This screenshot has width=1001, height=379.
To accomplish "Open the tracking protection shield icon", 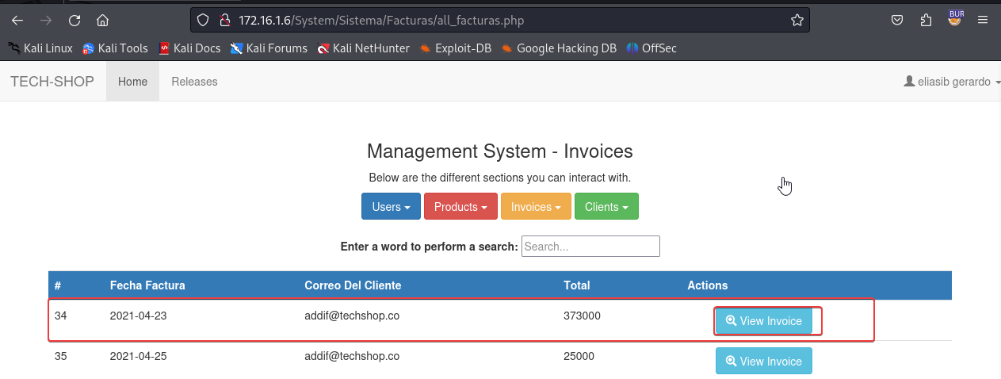I will click(x=203, y=20).
